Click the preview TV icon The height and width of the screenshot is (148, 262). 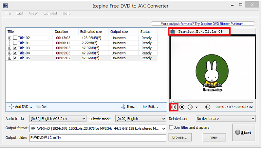point(173,31)
